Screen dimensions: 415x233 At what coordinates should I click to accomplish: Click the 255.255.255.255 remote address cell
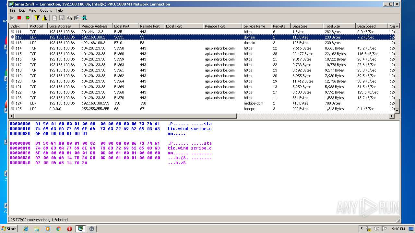pyautogui.click(x=95, y=109)
